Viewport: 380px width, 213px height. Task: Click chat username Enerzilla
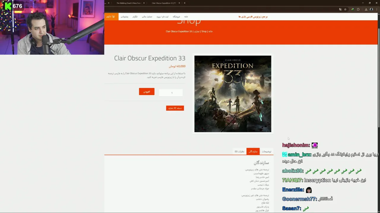[293, 190]
